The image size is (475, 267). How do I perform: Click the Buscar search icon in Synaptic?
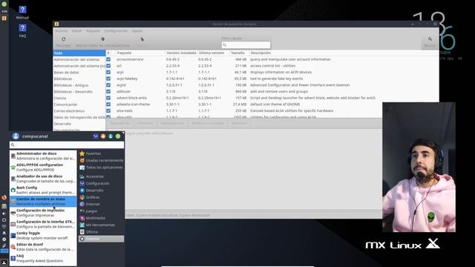click(x=430, y=39)
